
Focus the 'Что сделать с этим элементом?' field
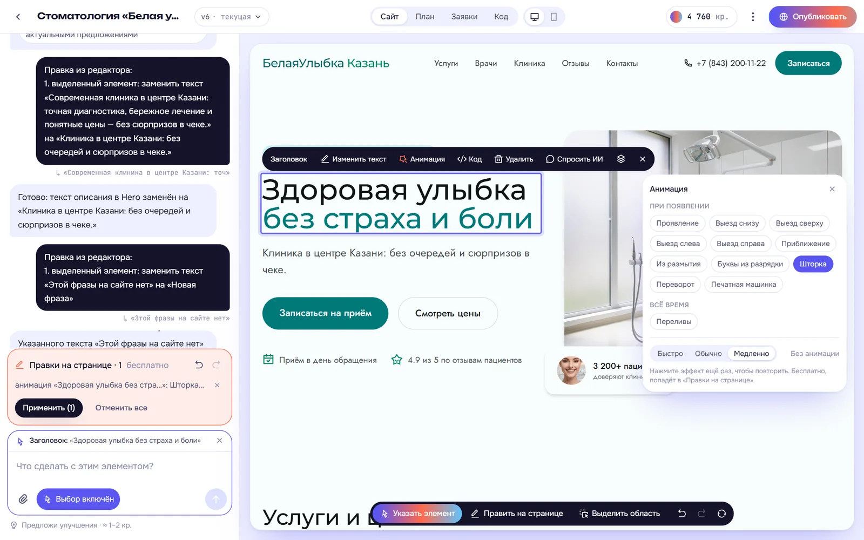[119, 467]
